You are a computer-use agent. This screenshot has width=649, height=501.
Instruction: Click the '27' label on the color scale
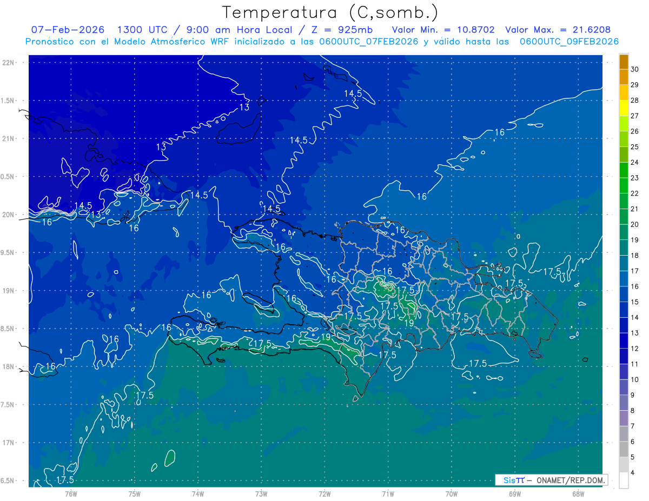635,116
